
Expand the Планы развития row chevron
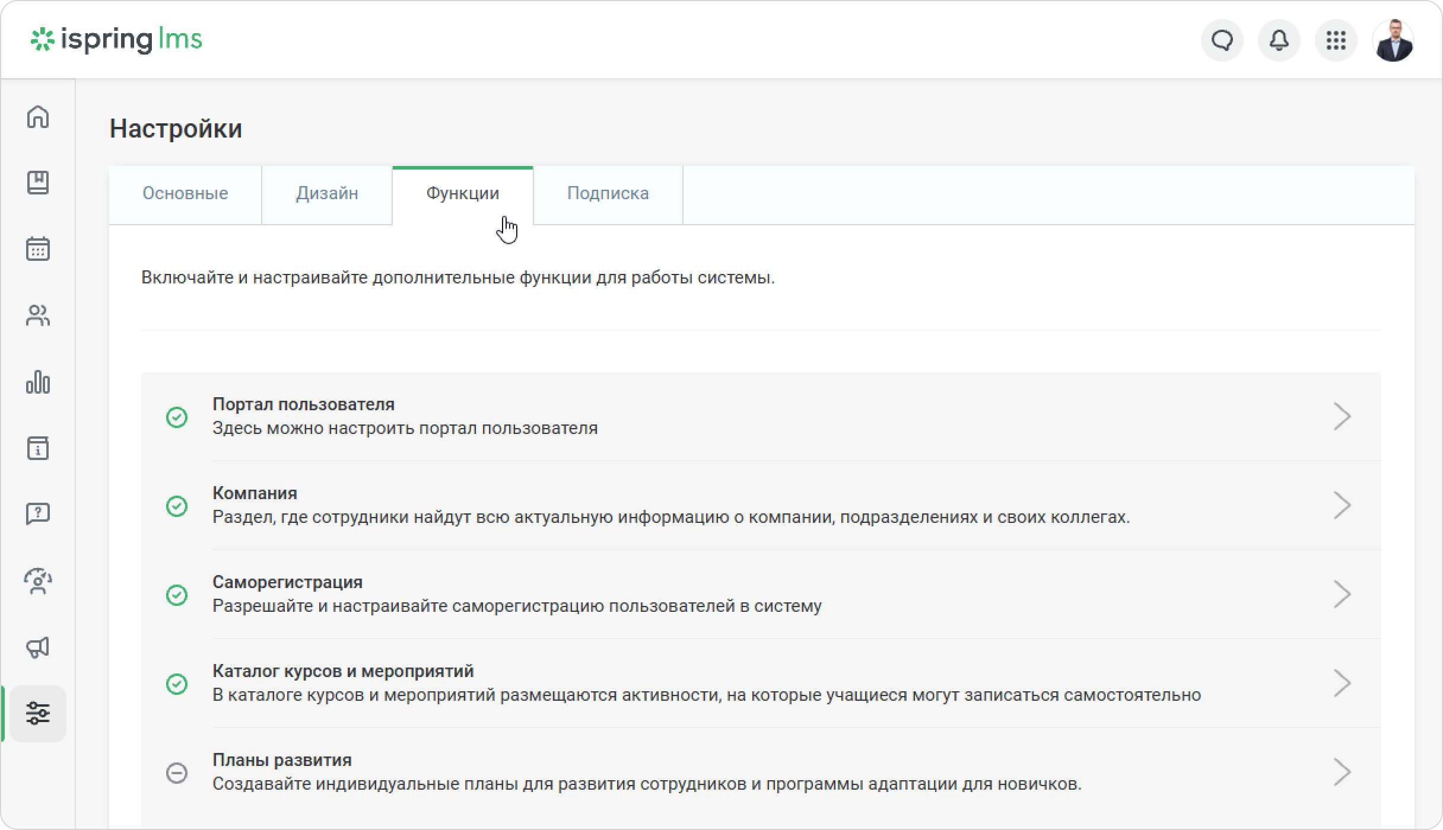pyautogui.click(x=1342, y=772)
